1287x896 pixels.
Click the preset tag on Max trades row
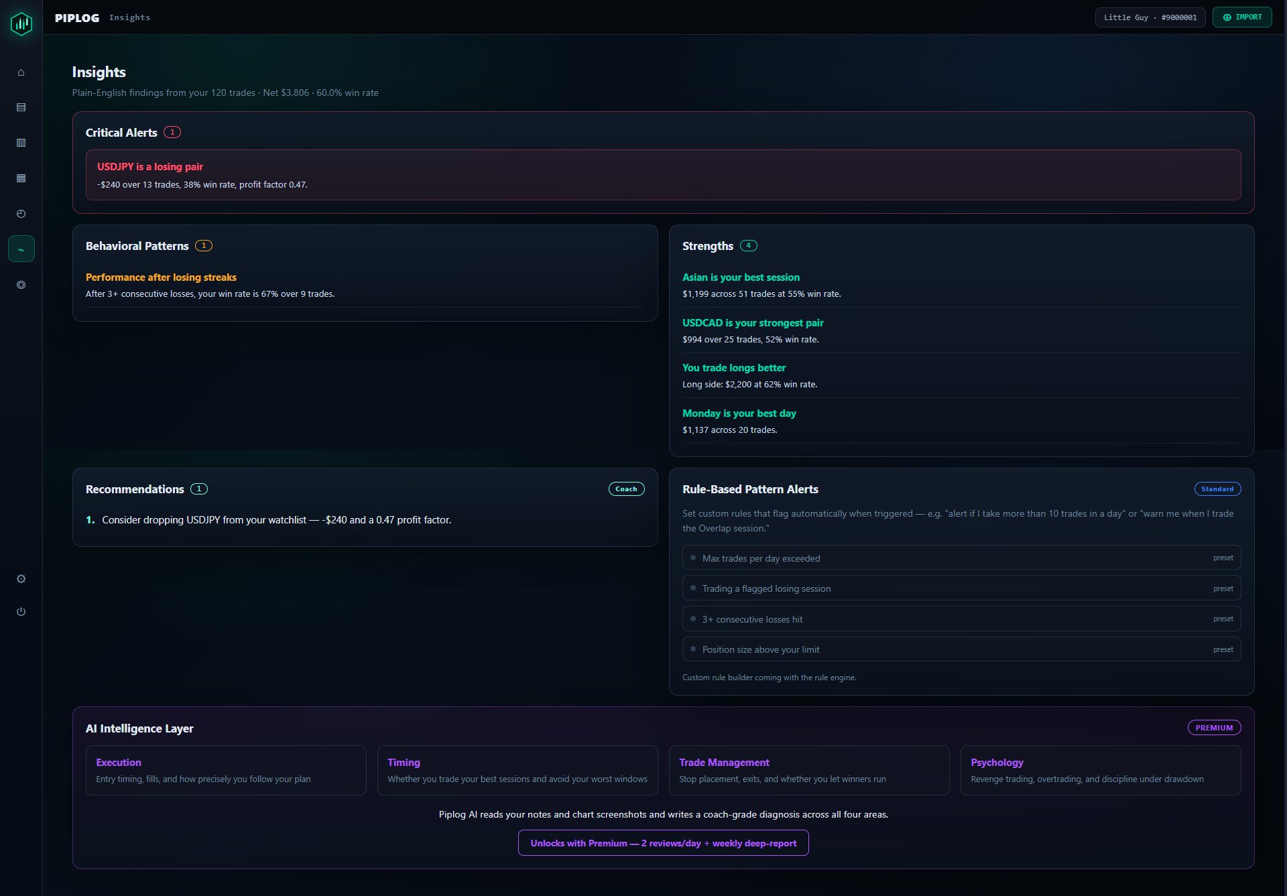(x=1223, y=558)
